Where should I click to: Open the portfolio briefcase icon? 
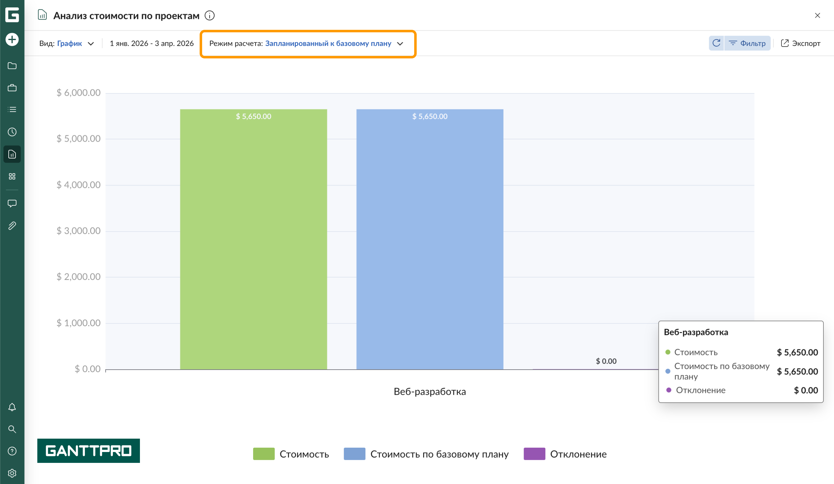pyautogui.click(x=12, y=88)
